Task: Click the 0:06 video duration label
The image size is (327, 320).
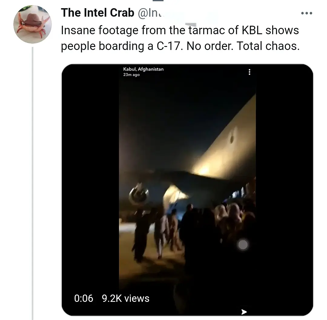Action: tap(84, 298)
